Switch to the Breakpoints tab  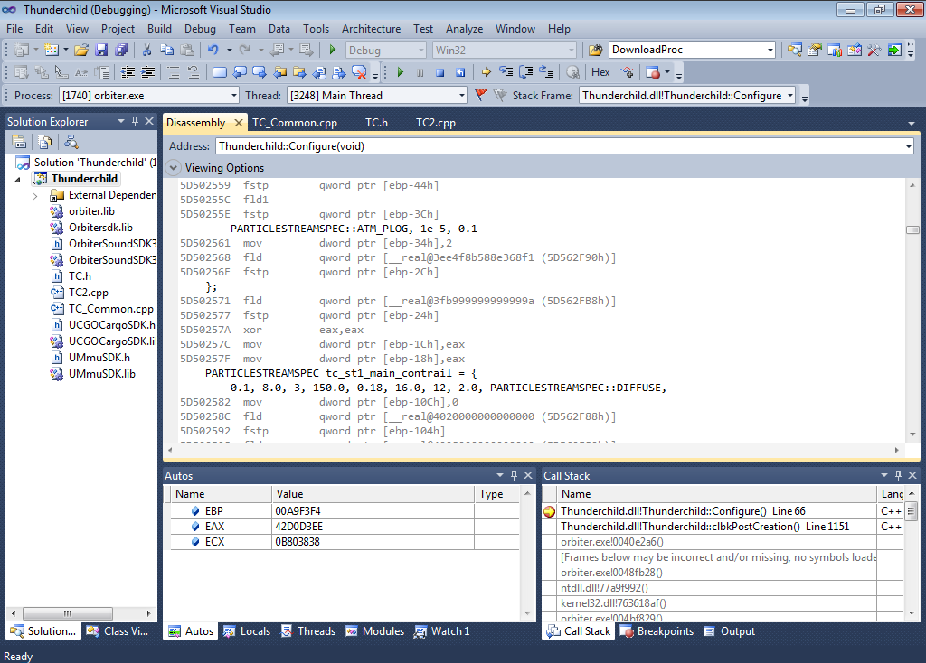(657, 631)
